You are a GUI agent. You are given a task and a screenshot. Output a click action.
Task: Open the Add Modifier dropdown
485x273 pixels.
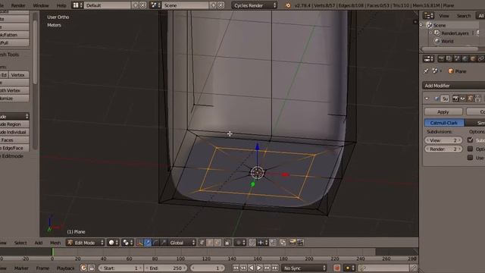click(453, 86)
